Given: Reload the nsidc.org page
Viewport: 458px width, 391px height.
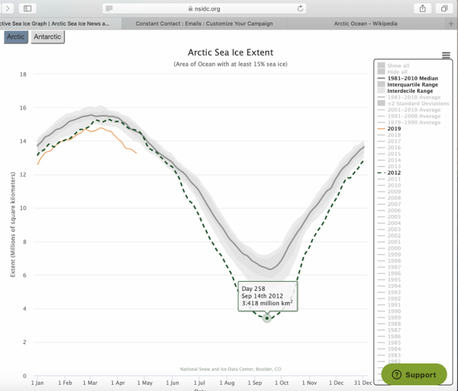Looking at the screenshot, I should click(300, 9).
